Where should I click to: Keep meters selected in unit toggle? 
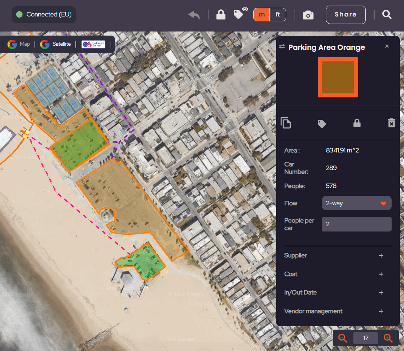[x=261, y=15]
